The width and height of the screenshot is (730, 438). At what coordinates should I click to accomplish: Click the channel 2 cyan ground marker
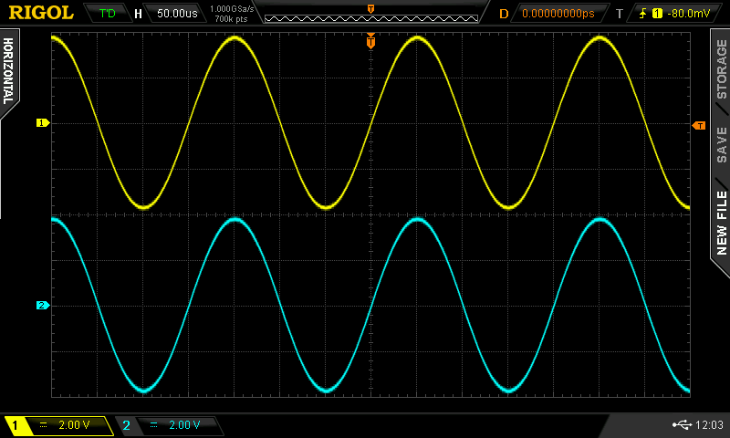43,306
